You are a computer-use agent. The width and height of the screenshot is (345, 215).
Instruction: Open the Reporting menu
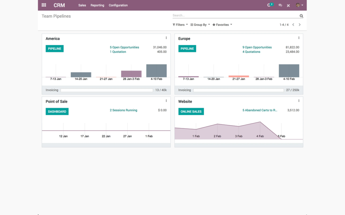pyautogui.click(x=97, y=5)
